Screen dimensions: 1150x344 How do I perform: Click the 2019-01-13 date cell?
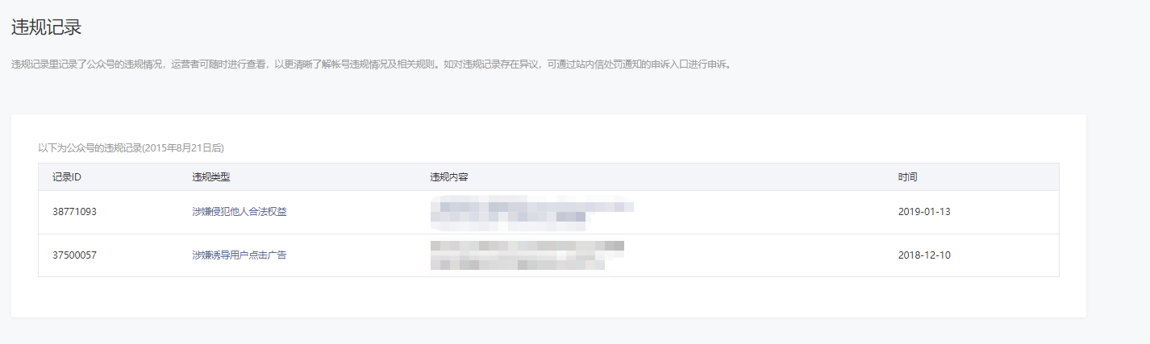(x=926, y=212)
